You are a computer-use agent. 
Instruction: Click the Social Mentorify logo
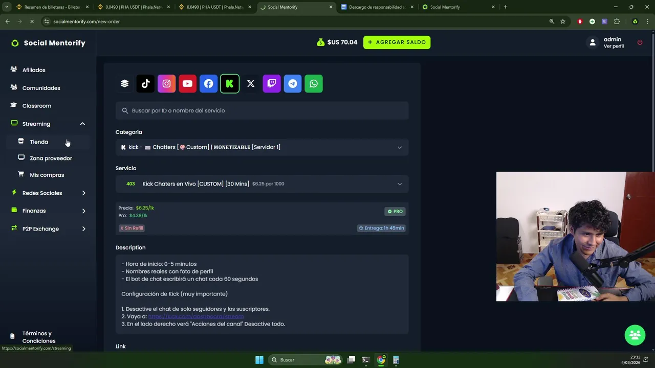[49, 43]
